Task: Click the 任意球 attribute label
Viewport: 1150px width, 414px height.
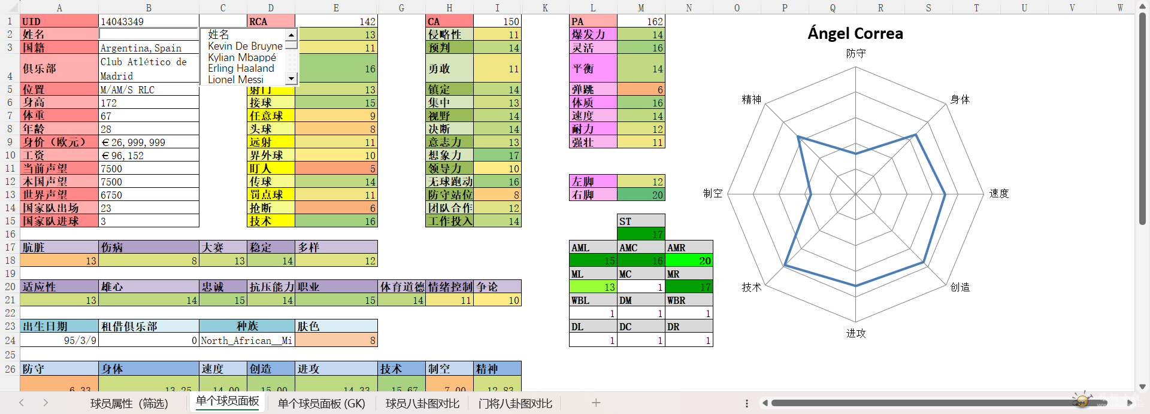Action: [271, 115]
